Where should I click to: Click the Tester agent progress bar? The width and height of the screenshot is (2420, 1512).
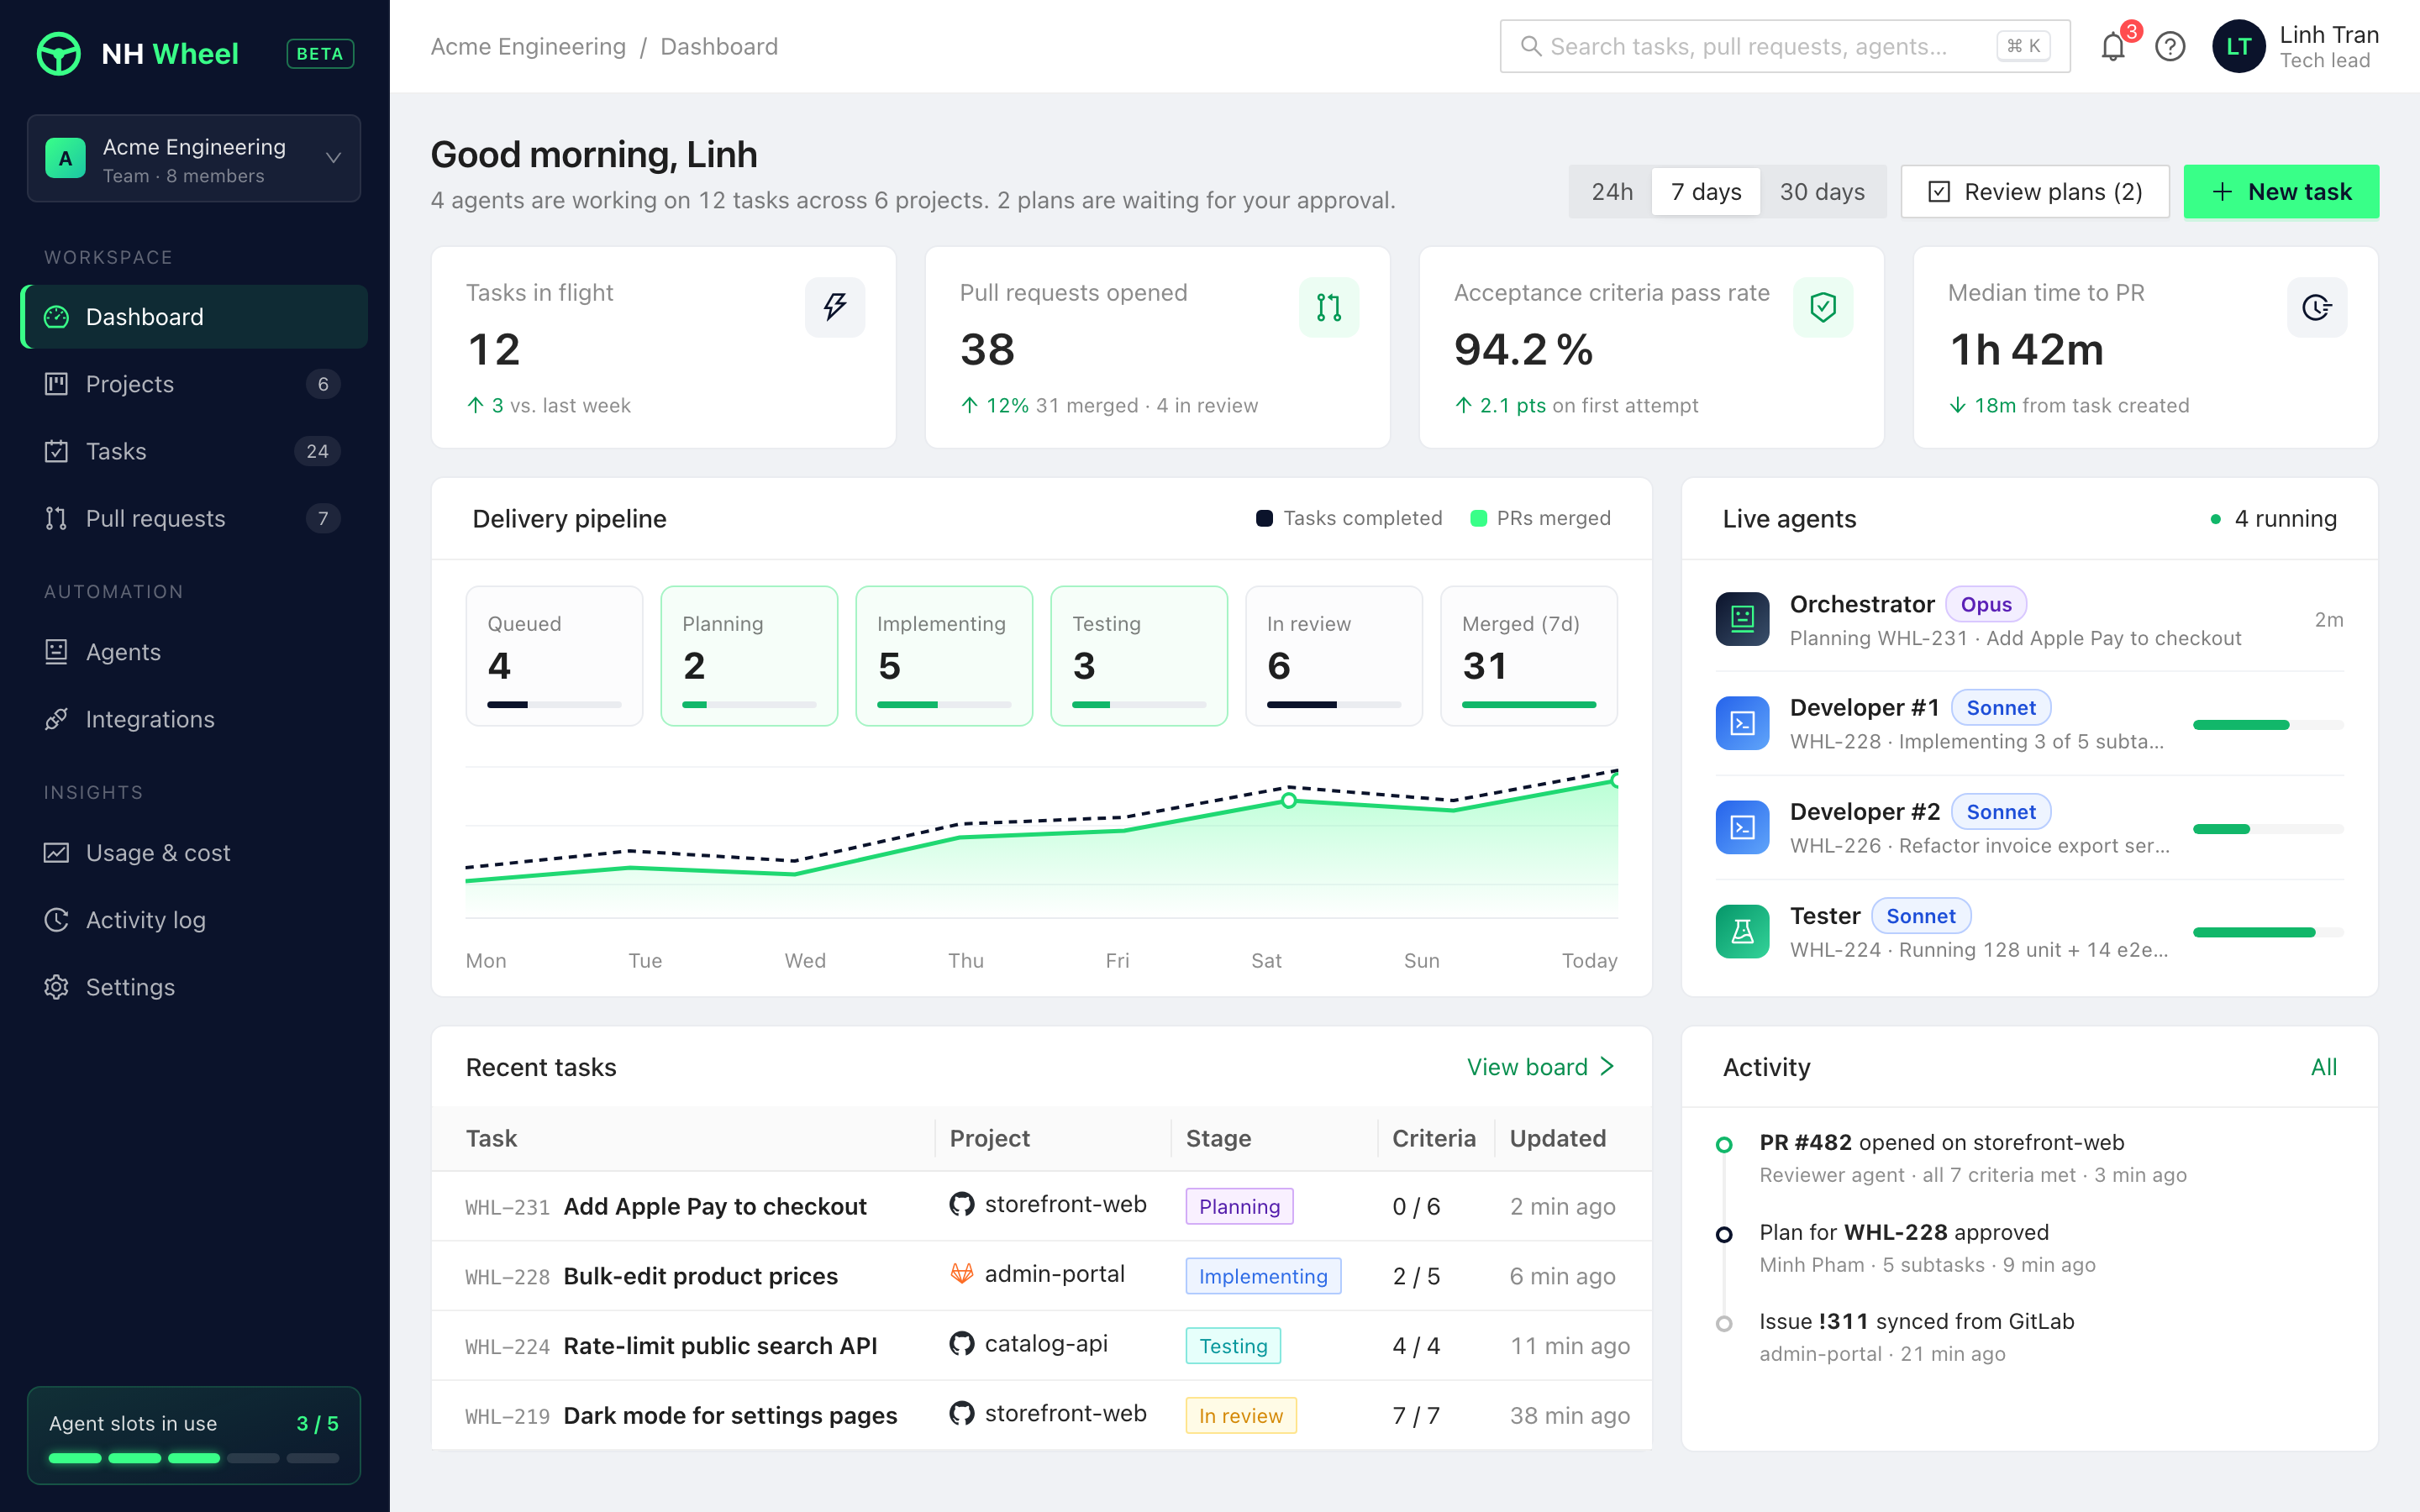click(x=2268, y=933)
